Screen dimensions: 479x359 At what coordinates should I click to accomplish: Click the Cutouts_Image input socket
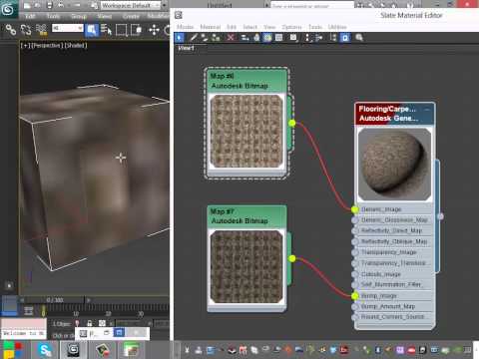click(x=355, y=274)
